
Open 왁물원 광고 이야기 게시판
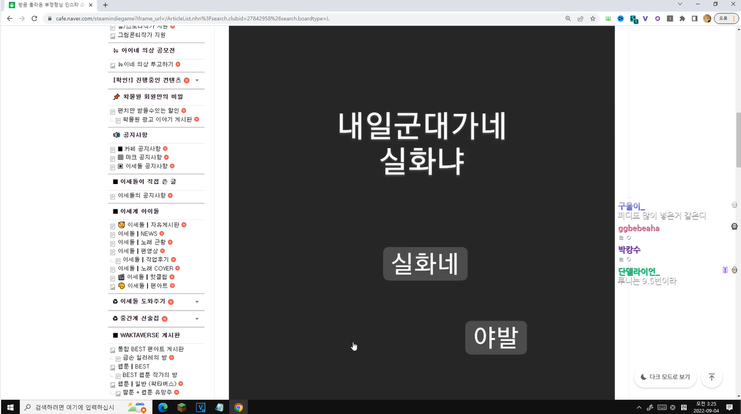pos(157,119)
